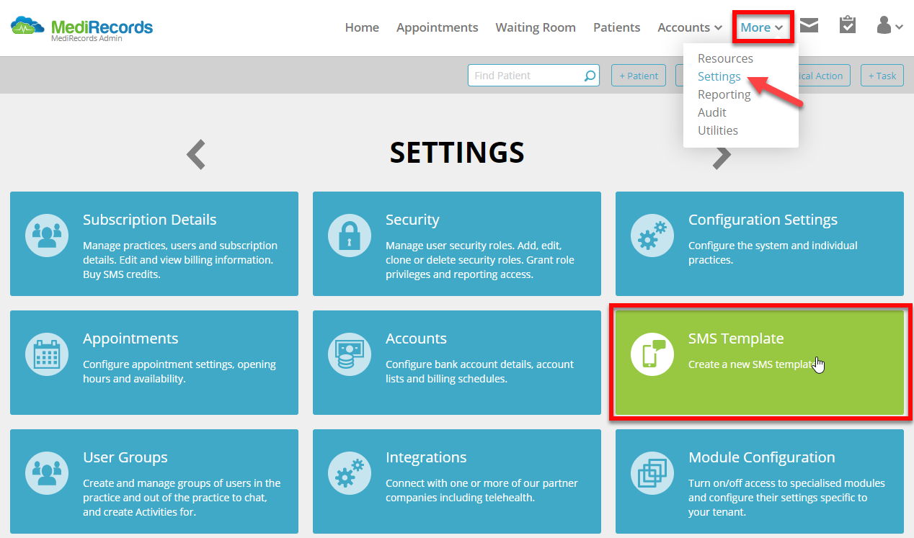The width and height of the screenshot is (914, 538).
Task: Click the previous arrow beside the Settings heading
Action: click(x=196, y=154)
